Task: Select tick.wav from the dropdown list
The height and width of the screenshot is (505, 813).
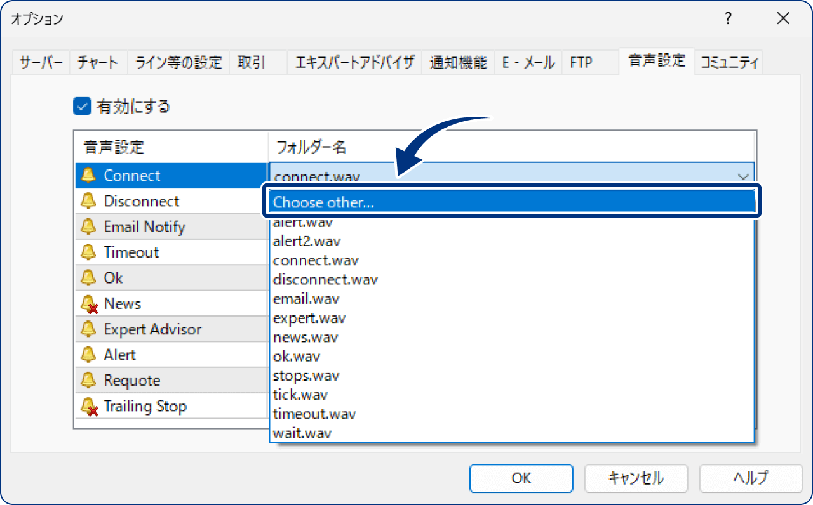Action: coord(300,395)
